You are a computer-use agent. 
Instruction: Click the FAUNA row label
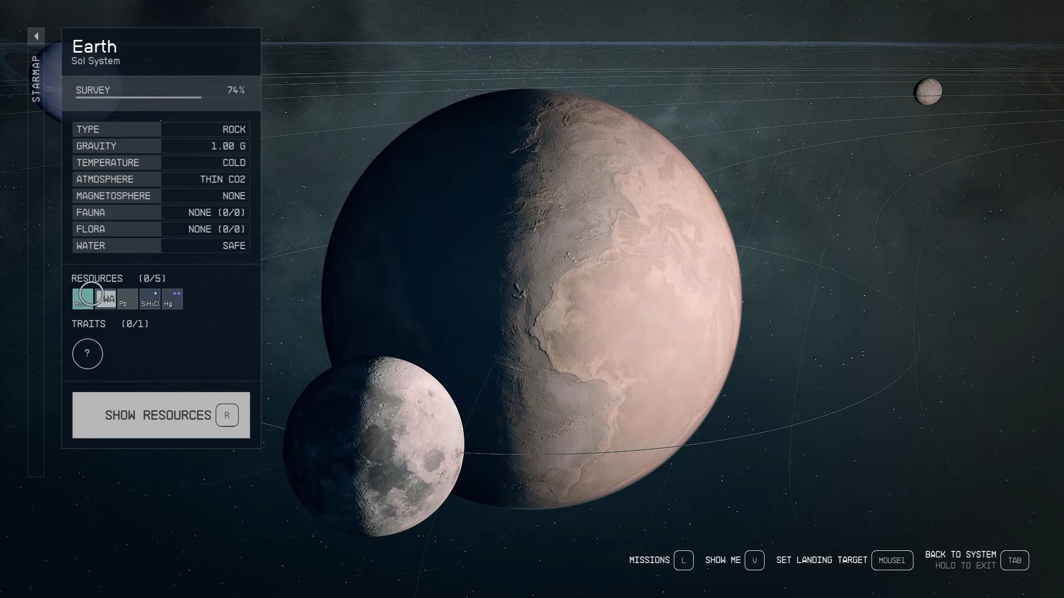point(90,213)
